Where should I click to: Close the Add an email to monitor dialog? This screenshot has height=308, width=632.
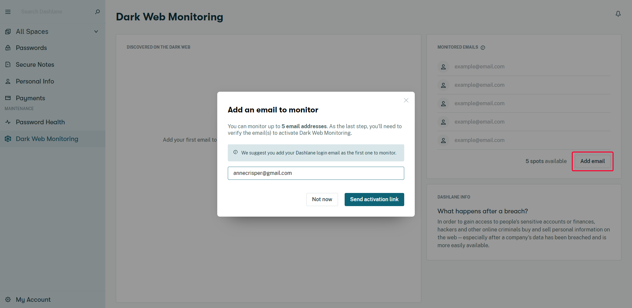click(406, 100)
